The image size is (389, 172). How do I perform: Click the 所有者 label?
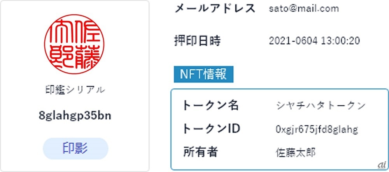coord(200,152)
